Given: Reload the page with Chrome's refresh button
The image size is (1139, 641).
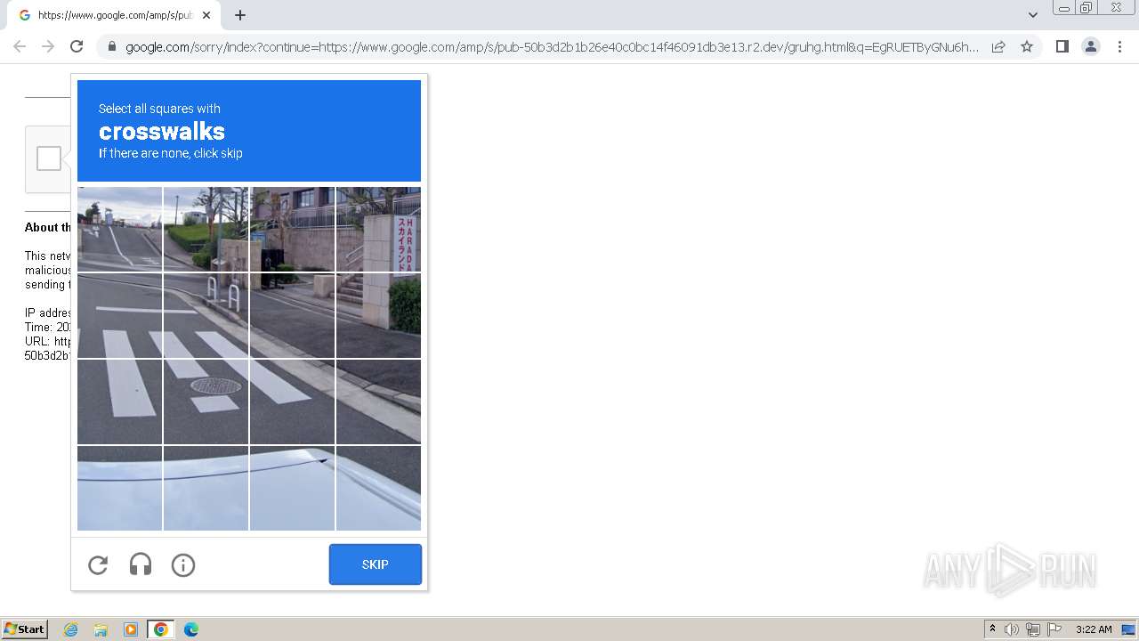Looking at the screenshot, I should tap(77, 46).
